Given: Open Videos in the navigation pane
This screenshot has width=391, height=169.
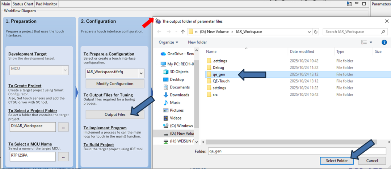Looking at the screenshot, I should coord(172,118).
